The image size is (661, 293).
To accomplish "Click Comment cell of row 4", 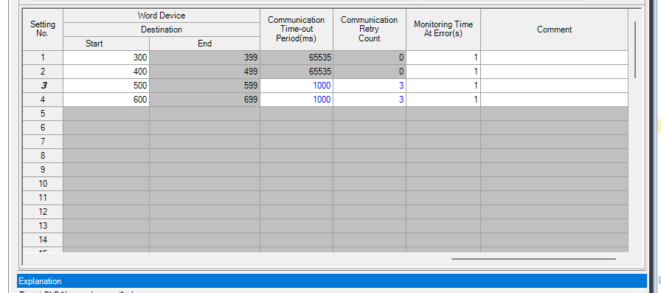I will tap(554, 100).
